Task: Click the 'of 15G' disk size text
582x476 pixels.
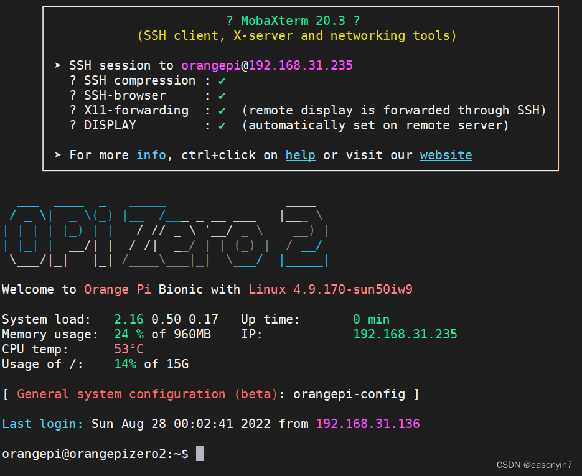Action: pos(166,365)
